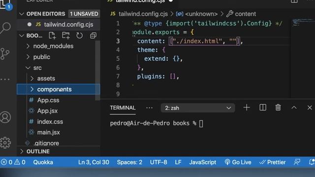315x177 pixels.
Task: Switch to the TERMINAL panel tab
Action: (x=123, y=108)
